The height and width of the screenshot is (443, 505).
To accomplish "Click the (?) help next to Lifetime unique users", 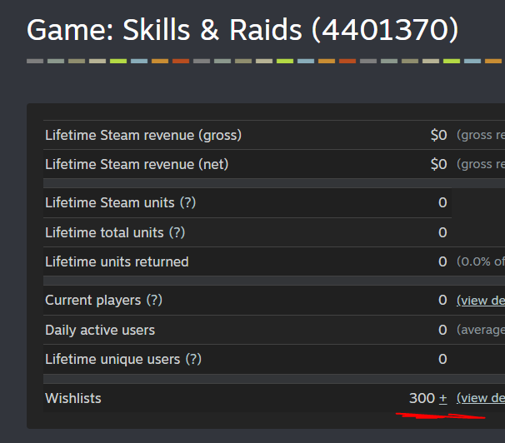I will click(x=193, y=359).
